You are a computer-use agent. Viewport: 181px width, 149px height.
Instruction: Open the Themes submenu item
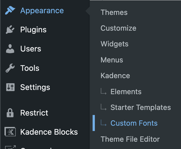[114, 12]
